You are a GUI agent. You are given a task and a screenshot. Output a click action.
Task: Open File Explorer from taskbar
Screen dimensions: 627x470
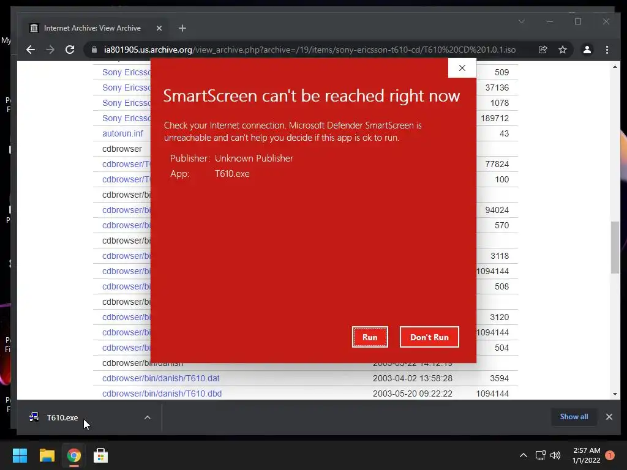(x=47, y=455)
